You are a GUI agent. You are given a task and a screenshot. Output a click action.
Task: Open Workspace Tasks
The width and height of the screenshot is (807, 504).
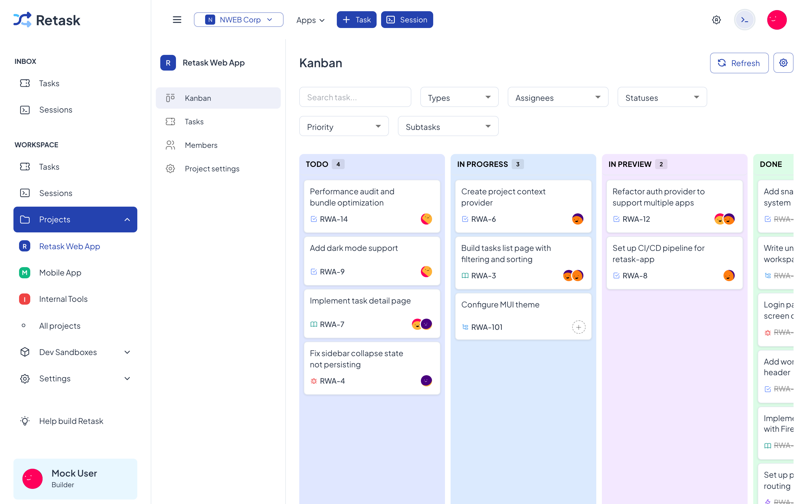coord(75,167)
